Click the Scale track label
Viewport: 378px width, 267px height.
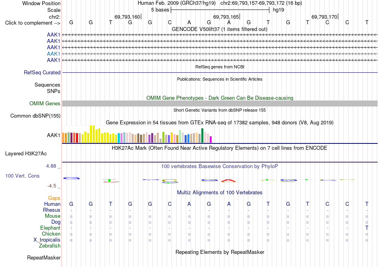point(54,10)
